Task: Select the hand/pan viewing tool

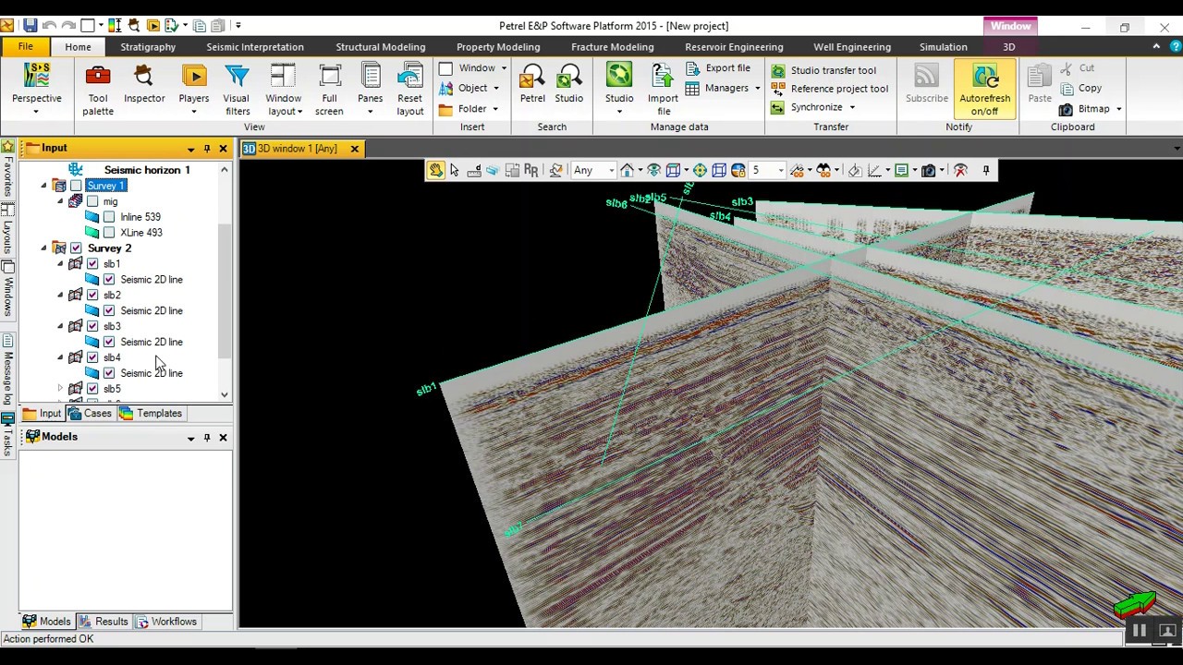Action: point(435,170)
